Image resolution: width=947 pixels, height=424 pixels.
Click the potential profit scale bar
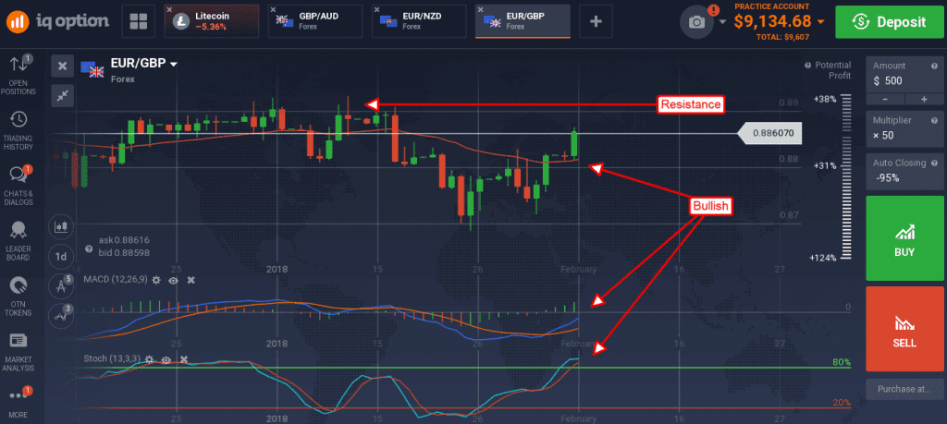[x=845, y=177]
